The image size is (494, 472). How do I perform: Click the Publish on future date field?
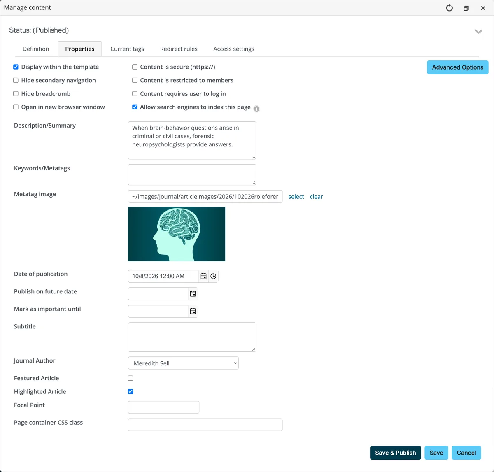coord(158,294)
